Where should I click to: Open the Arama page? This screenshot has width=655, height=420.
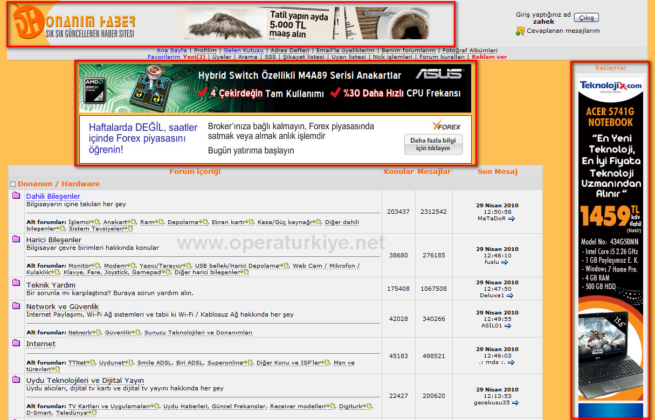[247, 57]
